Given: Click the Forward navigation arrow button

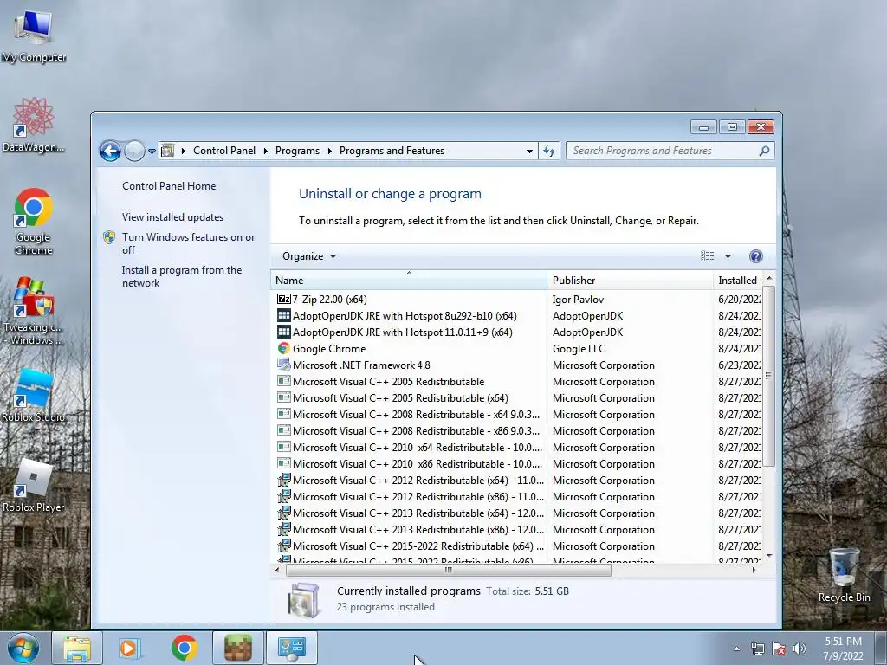Looking at the screenshot, I should (134, 151).
